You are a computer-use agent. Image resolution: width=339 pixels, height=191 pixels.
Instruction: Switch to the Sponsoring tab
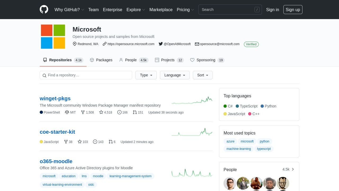tap(207, 60)
